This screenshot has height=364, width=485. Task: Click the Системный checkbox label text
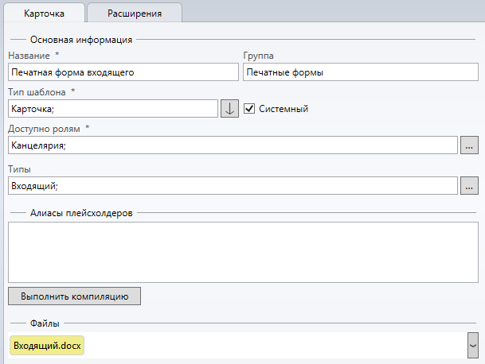tap(284, 109)
